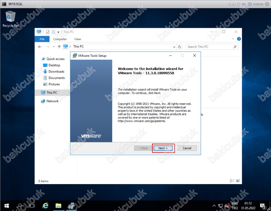Minimize the VMware Tools Setup dialog
Viewport: 271px width, 211px height.
tap(171, 56)
